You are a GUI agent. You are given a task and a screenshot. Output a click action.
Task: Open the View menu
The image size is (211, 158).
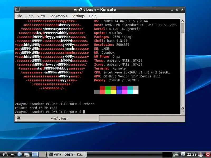tap(41, 16)
